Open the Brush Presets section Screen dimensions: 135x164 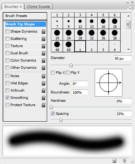pyautogui.click(x=25, y=16)
